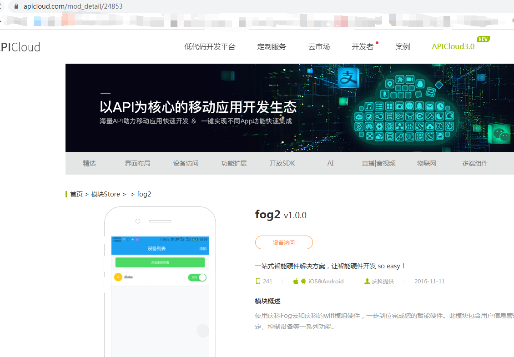
Task: Select the 设备访问 category tab
Action: (x=186, y=163)
